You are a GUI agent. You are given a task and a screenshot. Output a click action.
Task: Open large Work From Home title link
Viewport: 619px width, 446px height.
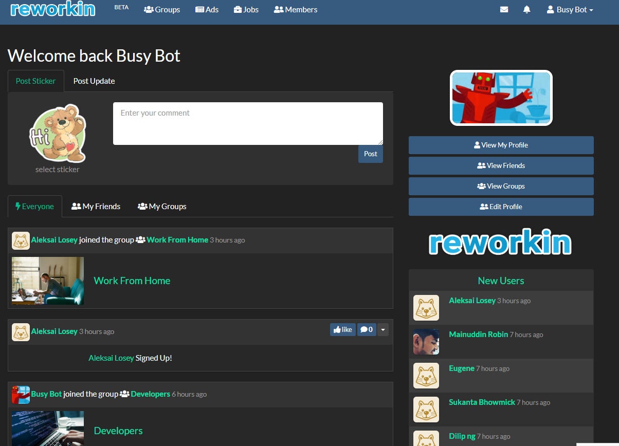132,281
